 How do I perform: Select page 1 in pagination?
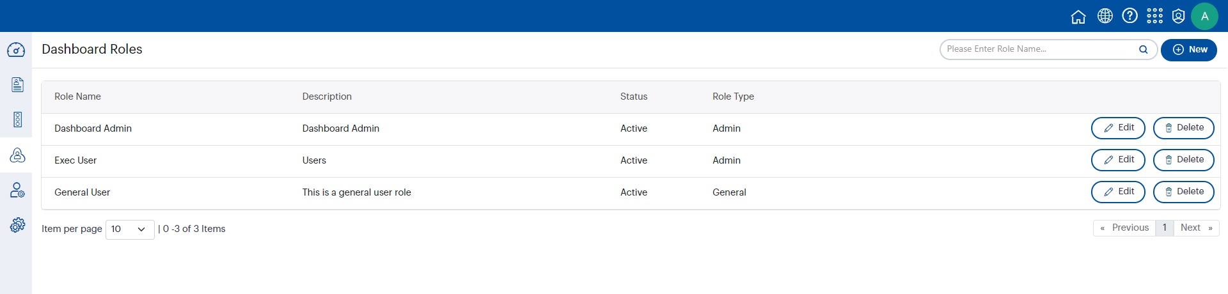1165,228
